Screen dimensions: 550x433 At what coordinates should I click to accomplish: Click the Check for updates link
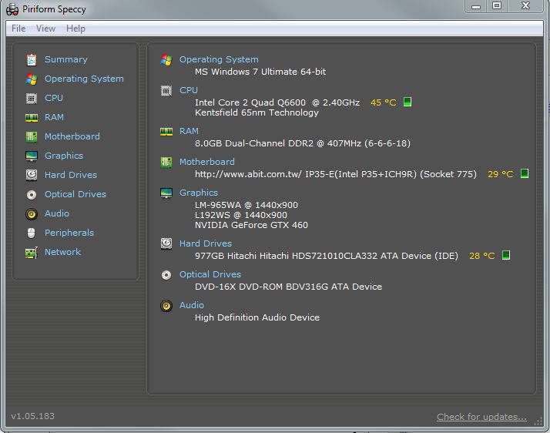[481, 417]
